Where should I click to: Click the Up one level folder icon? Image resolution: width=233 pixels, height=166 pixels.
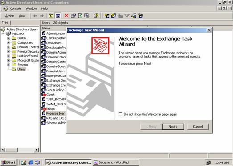tap(51, 16)
